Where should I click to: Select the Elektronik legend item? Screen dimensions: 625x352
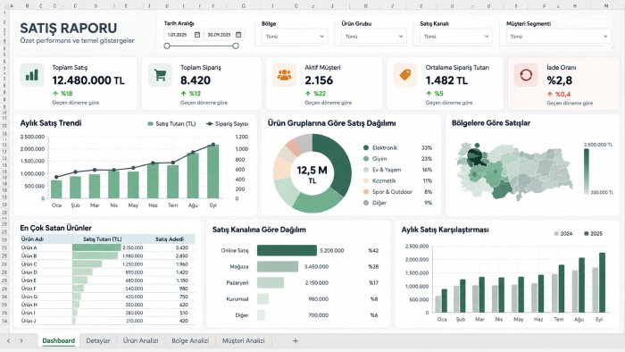coord(380,148)
